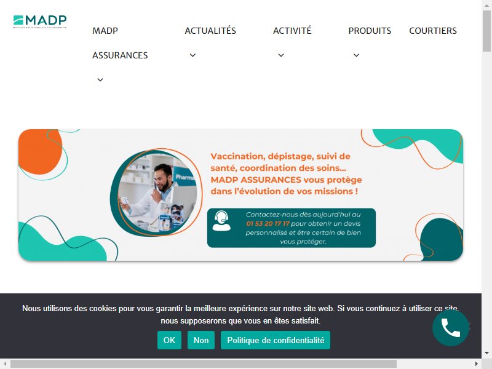This screenshot has width=492, height=369.
Task: Click the pharmacist photo in the banner
Action: pos(156,192)
